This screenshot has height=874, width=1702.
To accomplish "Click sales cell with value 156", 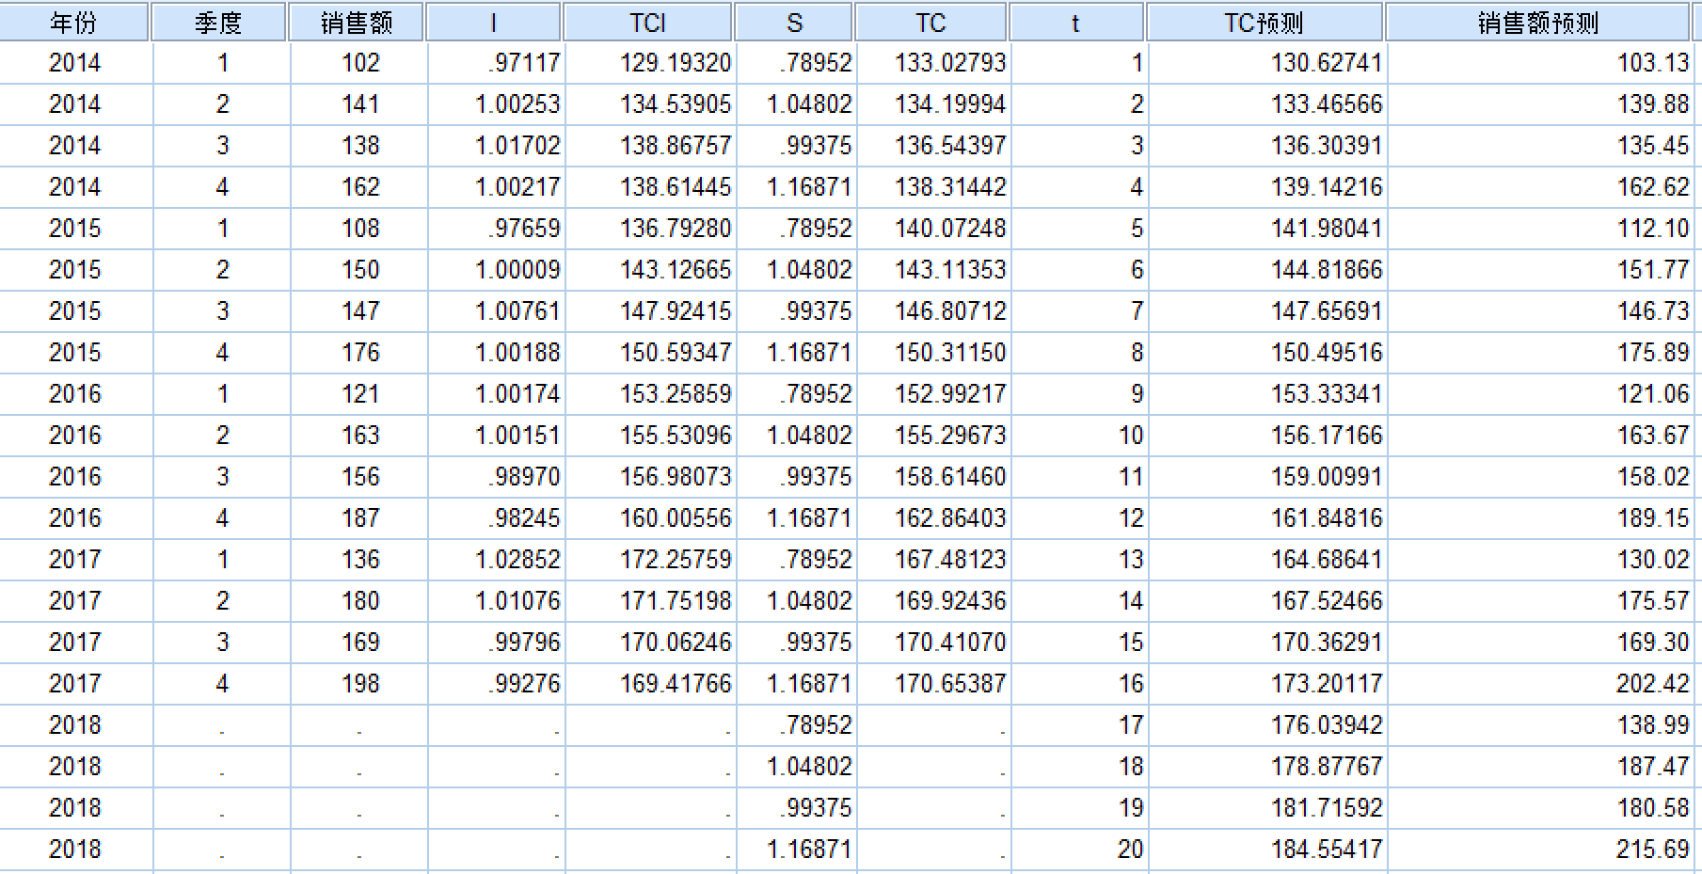I will (358, 477).
